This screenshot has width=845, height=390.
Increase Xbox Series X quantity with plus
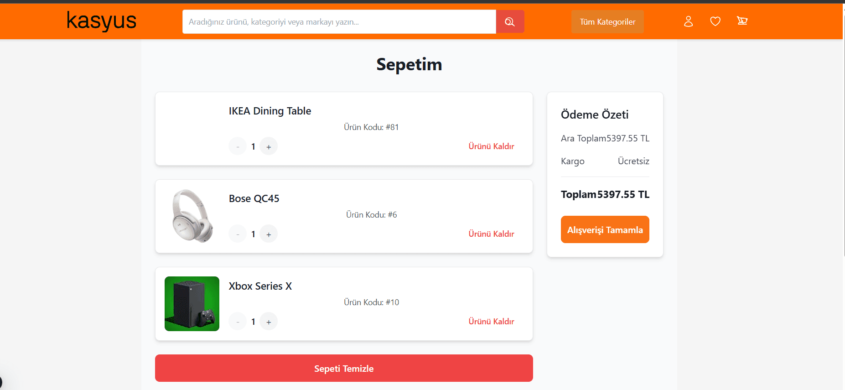tap(269, 322)
